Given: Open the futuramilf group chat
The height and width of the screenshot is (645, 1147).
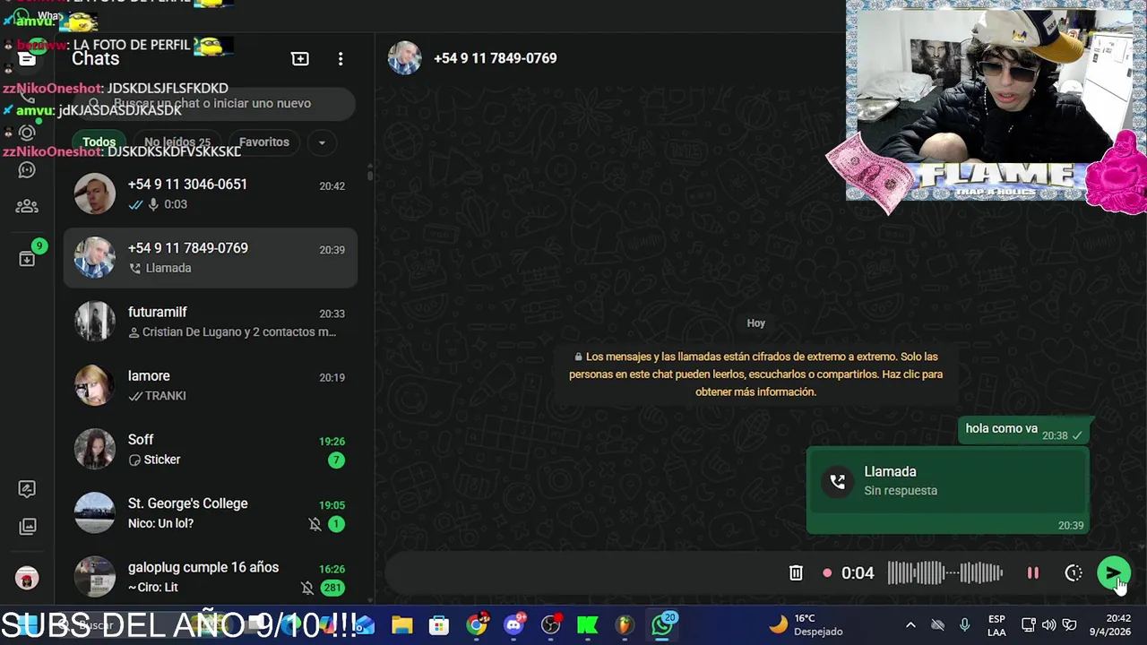Looking at the screenshot, I should click(x=211, y=322).
